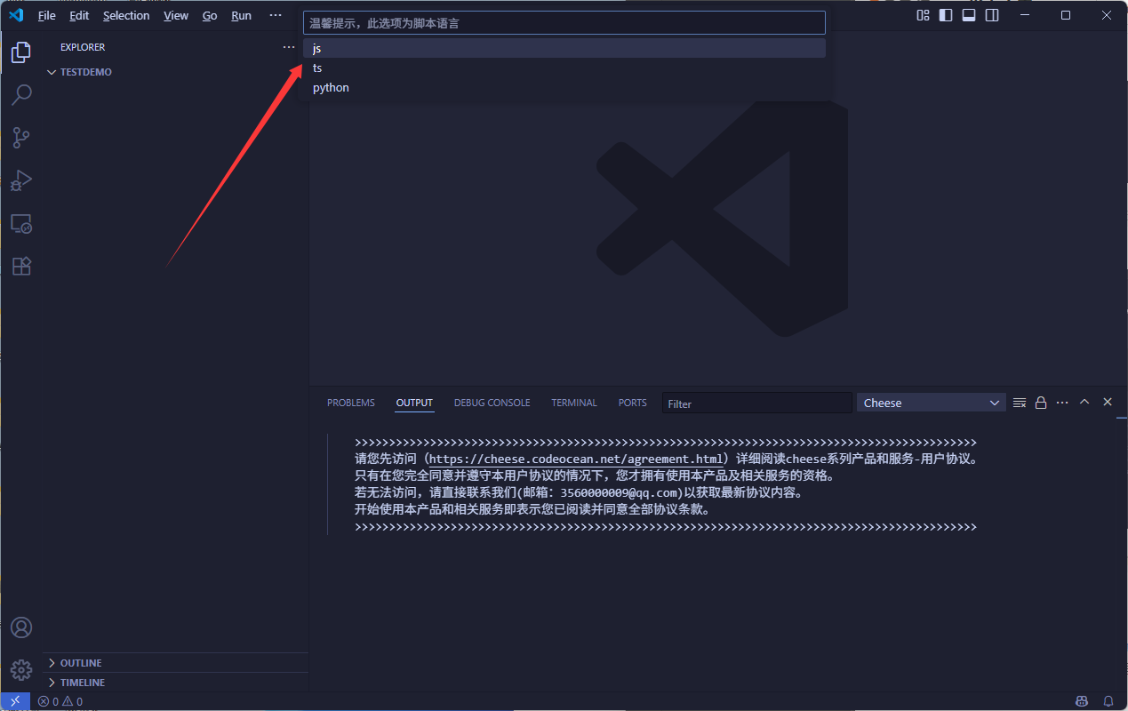1128x711 pixels.
Task: Open the Cheese output channel dropdown
Action: tap(932, 403)
